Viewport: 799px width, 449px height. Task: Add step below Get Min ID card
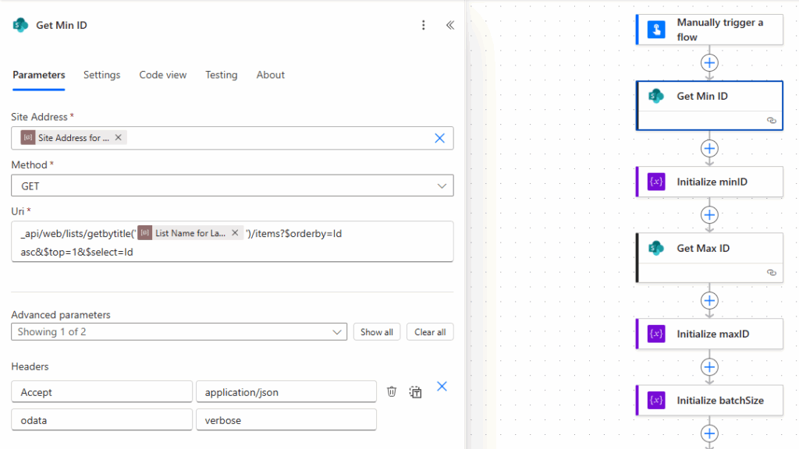tap(709, 149)
